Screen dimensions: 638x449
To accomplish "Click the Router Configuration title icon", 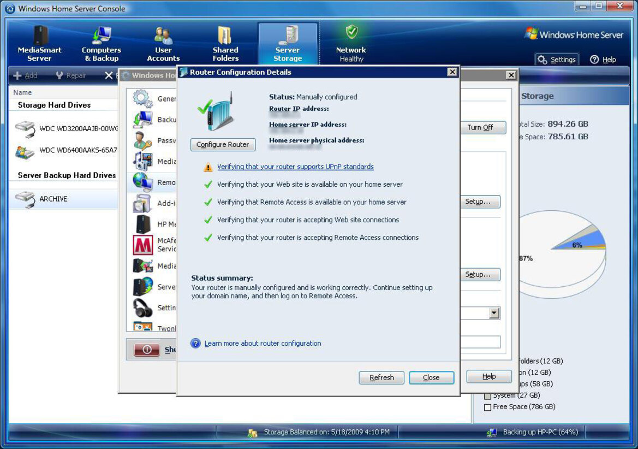I will 183,72.
